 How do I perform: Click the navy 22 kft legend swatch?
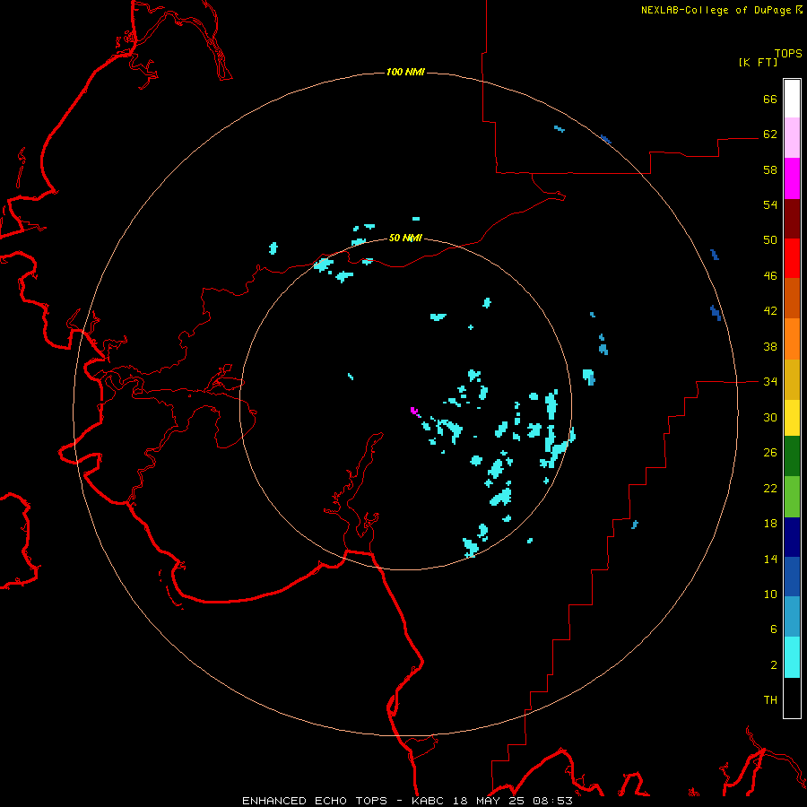tap(792, 537)
